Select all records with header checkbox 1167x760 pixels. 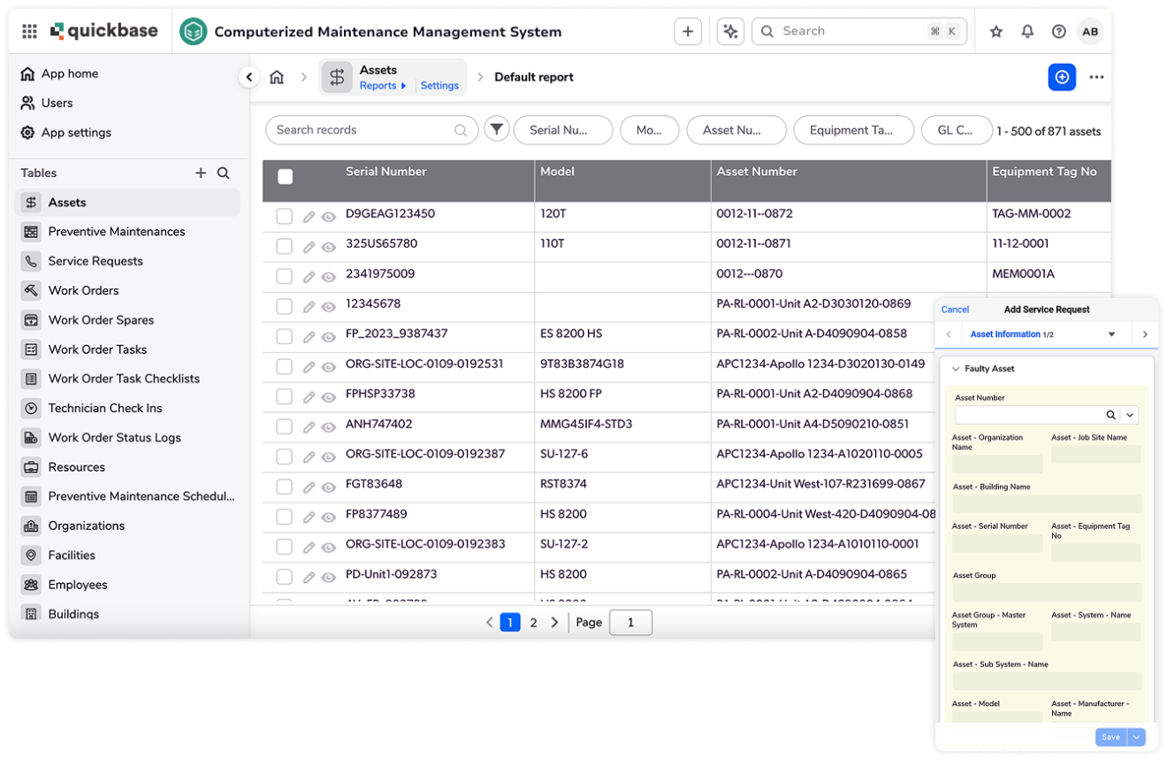(x=285, y=176)
